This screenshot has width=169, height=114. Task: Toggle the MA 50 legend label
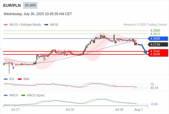(54, 25)
